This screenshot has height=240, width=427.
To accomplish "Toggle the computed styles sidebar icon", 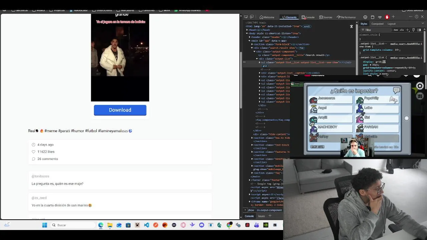I will 419,30.
